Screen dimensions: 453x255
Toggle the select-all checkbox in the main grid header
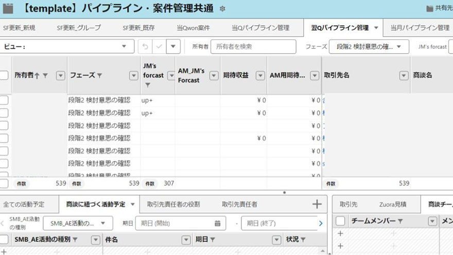pyautogui.click(x=4, y=75)
